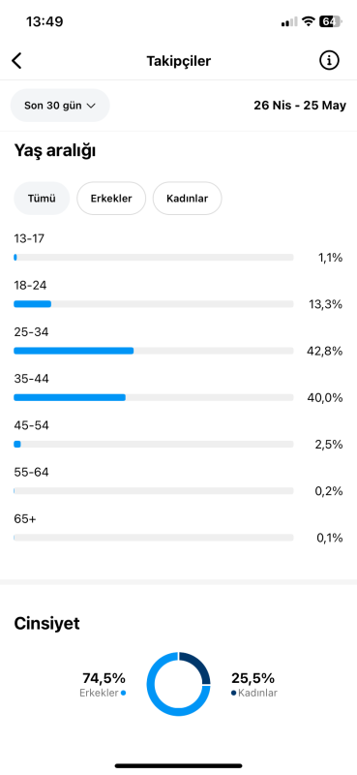Tap the Takipçiler page title
The height and width of the screenshot is (775, 357).
tap(179, 61)
